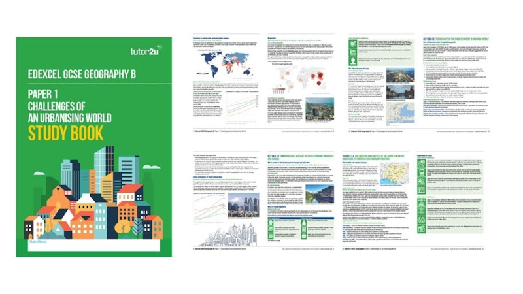The image size is (523, 294).
Task: Open the yellow Nigeria map
Action: 394,173
